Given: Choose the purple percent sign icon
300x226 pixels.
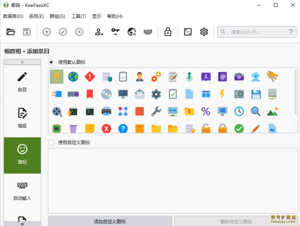Looking at the screenshot, I should coord(206,111).
